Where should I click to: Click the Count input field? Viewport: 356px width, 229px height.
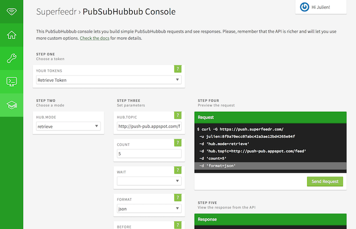pyautogui.click(x=149, y=154)
